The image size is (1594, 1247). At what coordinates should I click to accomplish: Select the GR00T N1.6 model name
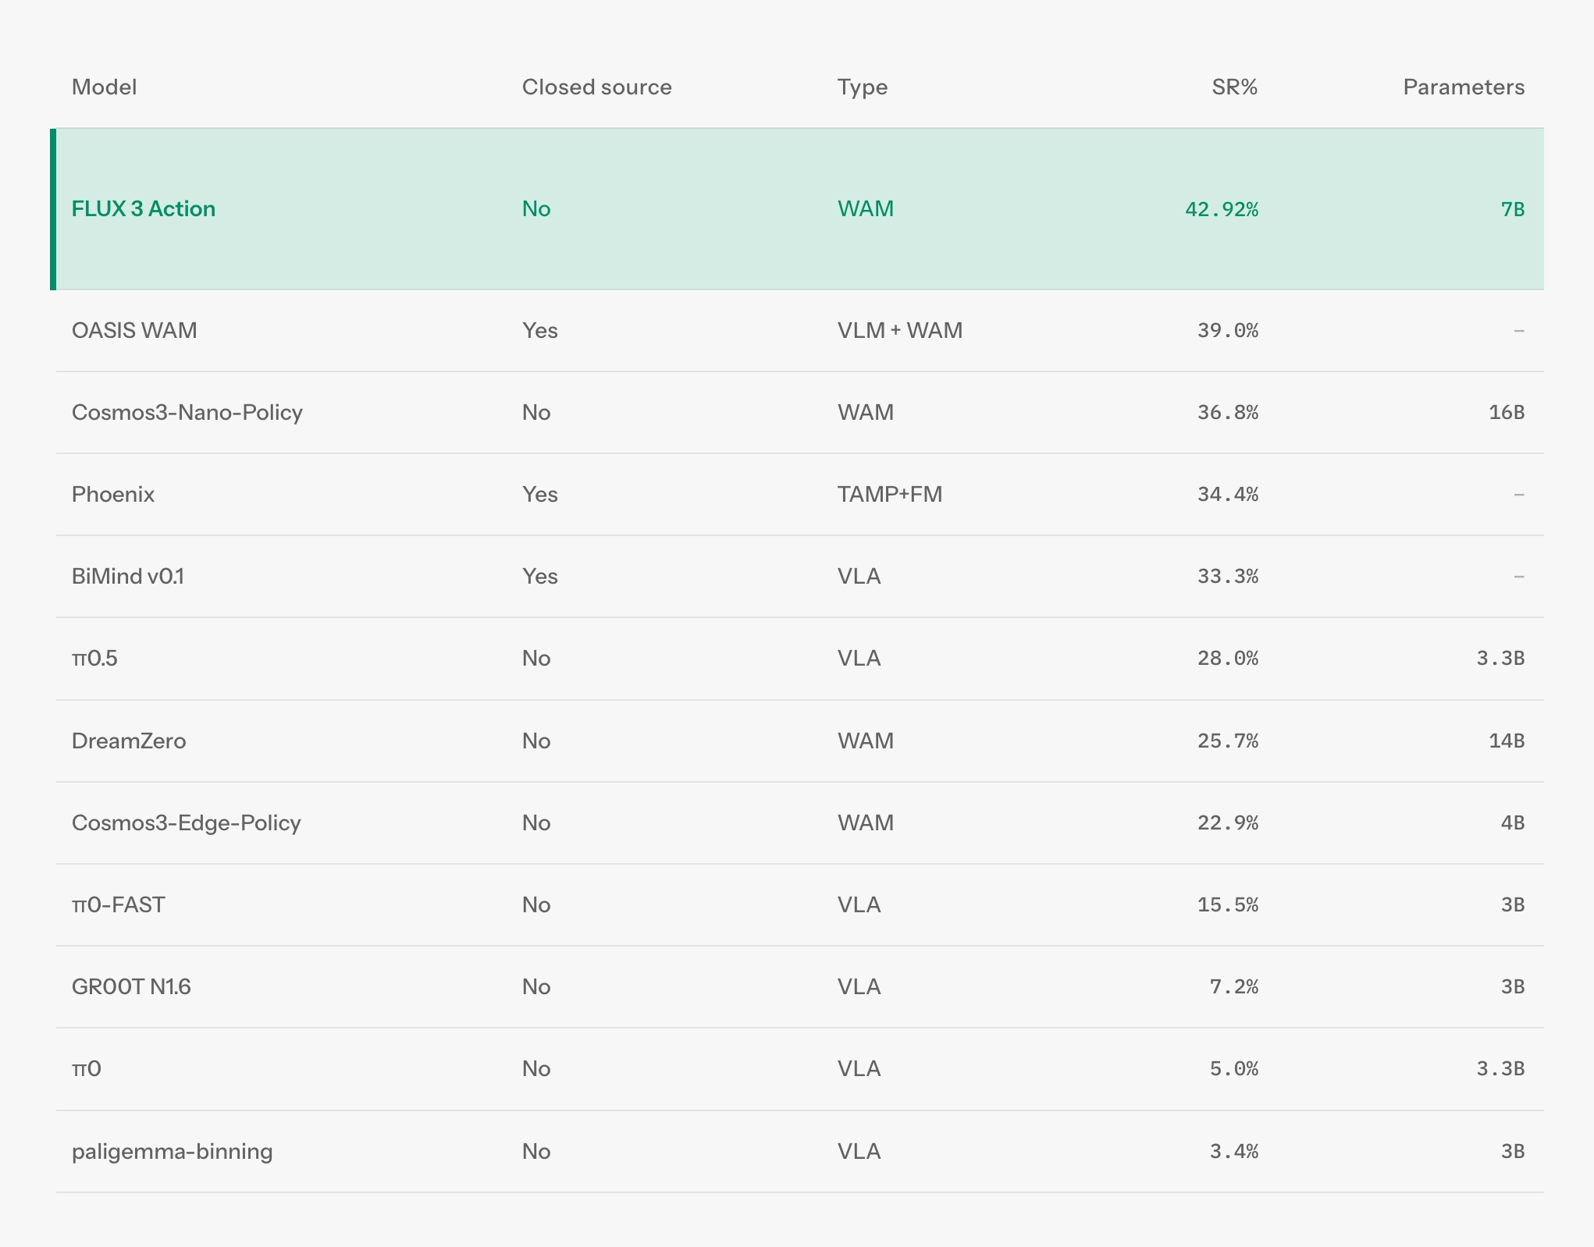[131, 986]
